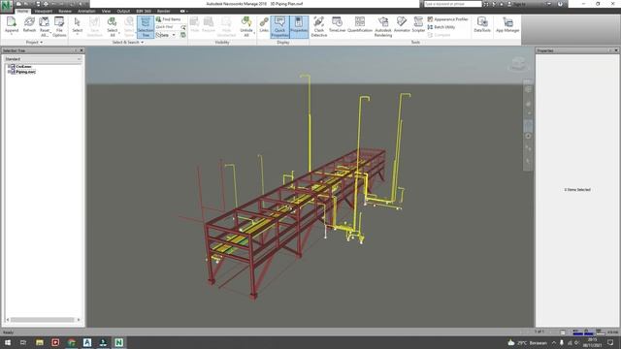Image resolution: width=621 pixels, height=349 pixels.
Task: Open the Append file tool
Action: click(x=11, y=26)
